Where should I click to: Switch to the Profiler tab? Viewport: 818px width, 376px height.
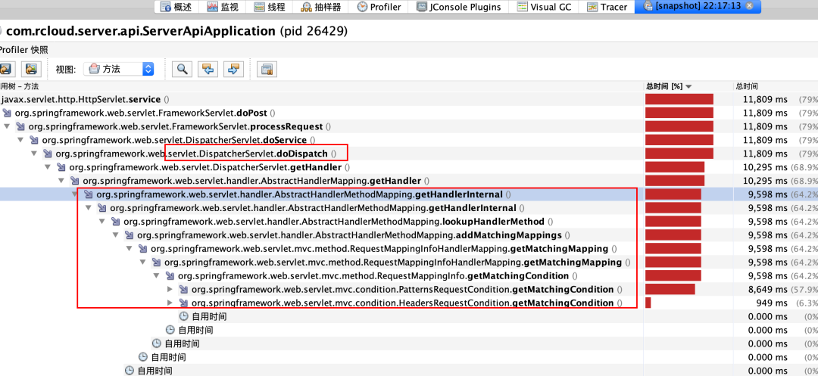click(x=379, y=7)
